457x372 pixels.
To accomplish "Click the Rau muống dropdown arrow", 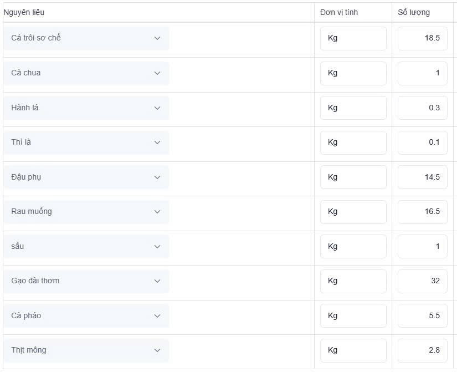I will tap(157, 212).
